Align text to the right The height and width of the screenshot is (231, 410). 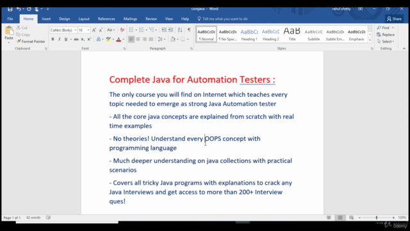click(144, 39)
